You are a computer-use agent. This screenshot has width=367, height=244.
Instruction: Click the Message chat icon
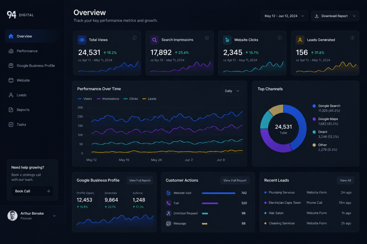(168, 224)
